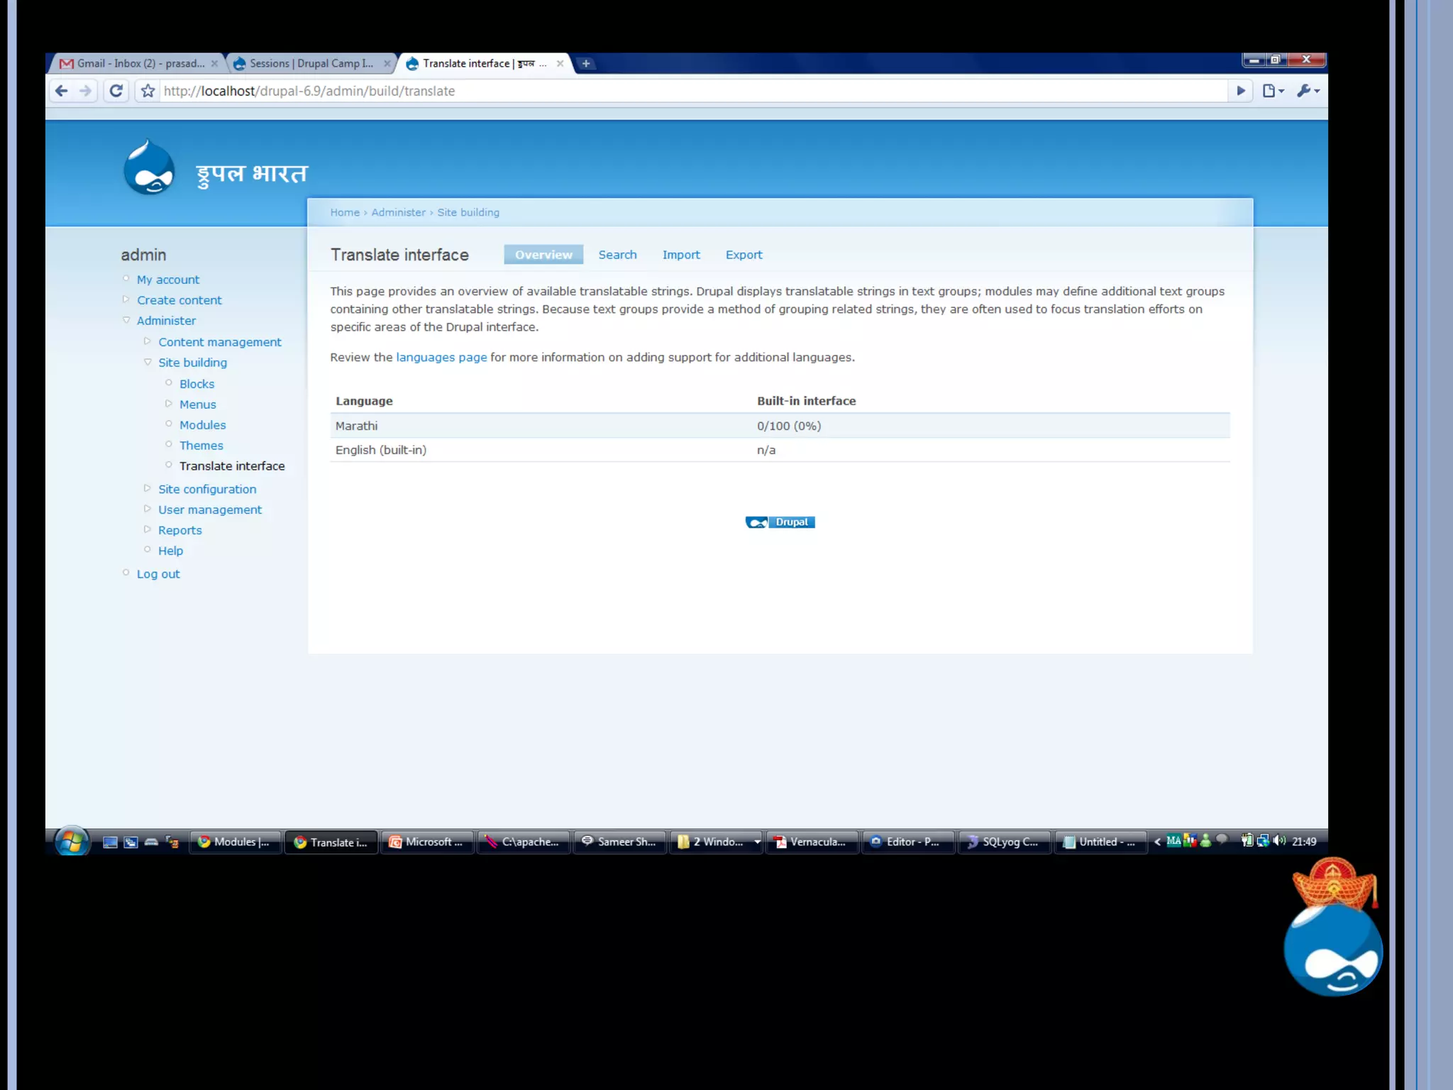Bookmark page with the star icon
The width and height of the screenshot is (1453, 1090).
pyautogui.click(x=148, y=91)
